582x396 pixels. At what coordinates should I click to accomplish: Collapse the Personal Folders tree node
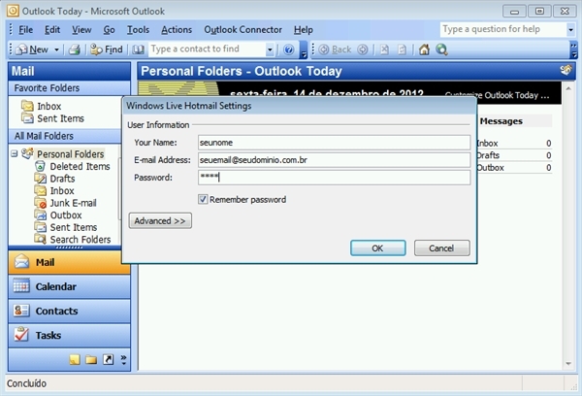pos(15,153)
